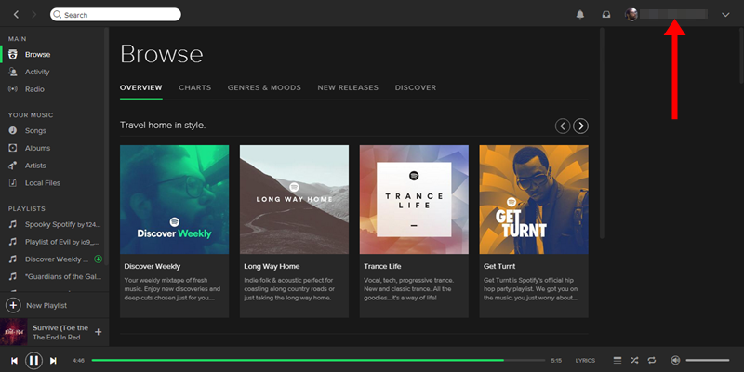This screenshot has width=744, height=372.
Task: Go to Songs in Your Music
Action: click(35, 130)
